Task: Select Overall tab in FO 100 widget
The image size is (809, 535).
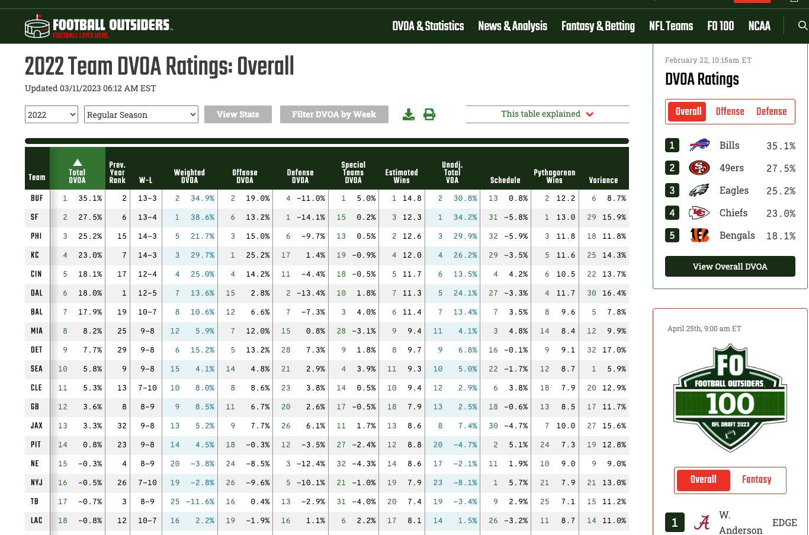Action: coord(703,480)
